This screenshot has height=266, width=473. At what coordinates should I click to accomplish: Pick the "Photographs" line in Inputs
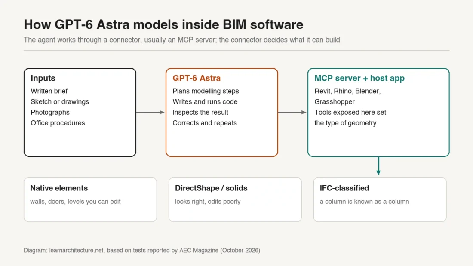(50, 113)
